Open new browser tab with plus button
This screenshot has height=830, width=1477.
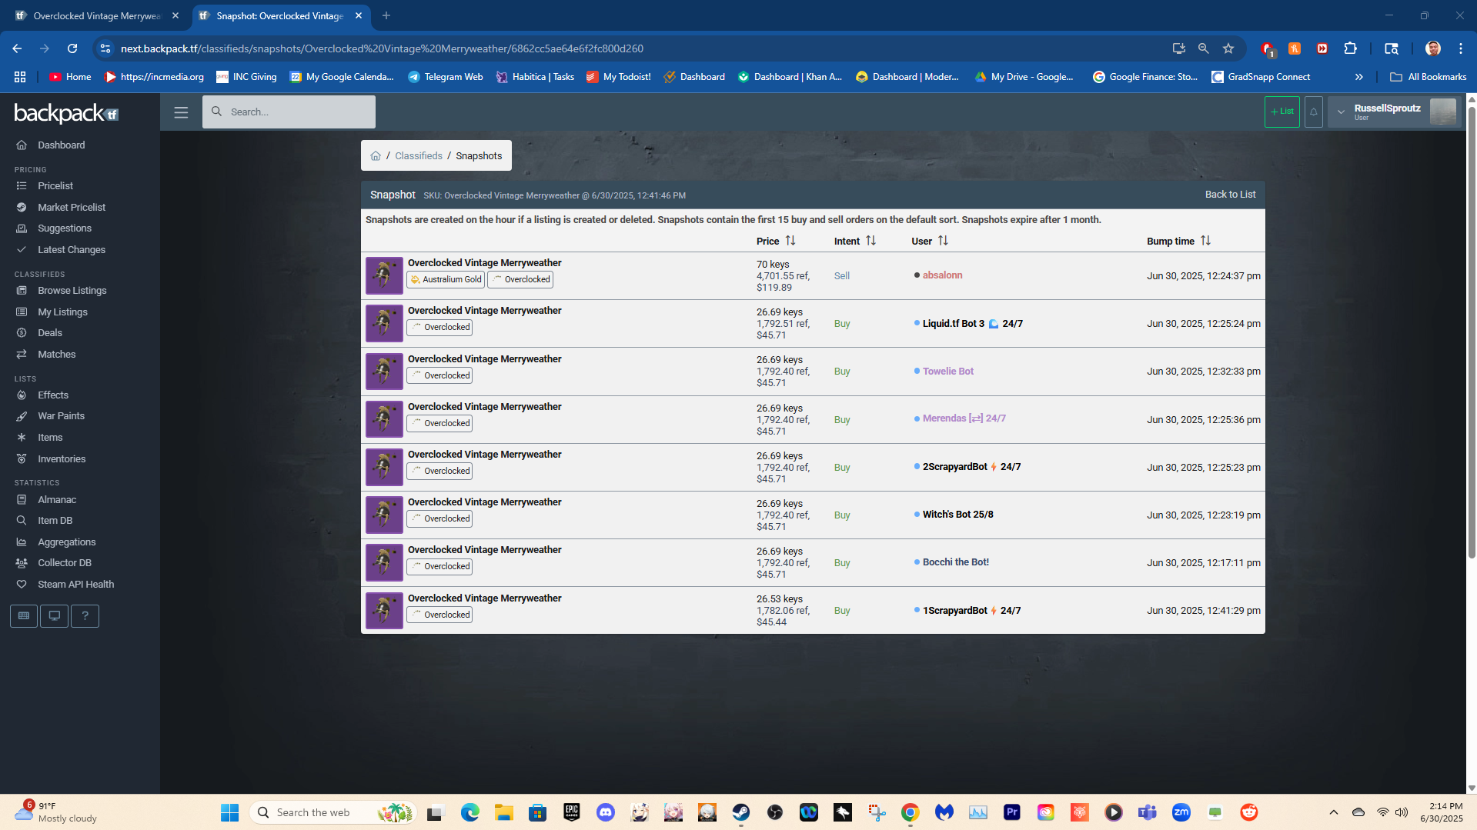tap(386, 15)
